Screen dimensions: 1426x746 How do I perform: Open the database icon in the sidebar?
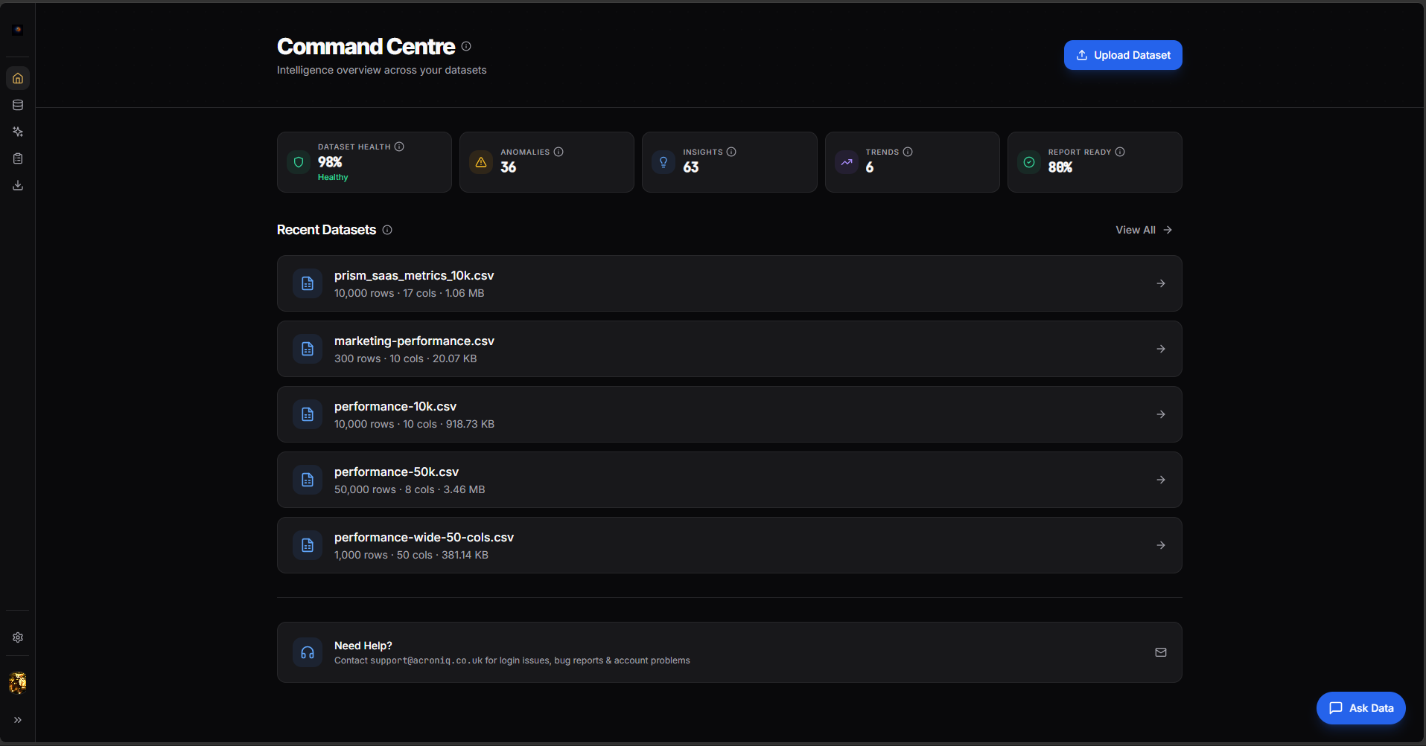(18, 105)
